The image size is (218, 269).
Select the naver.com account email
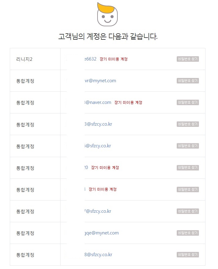98,102
